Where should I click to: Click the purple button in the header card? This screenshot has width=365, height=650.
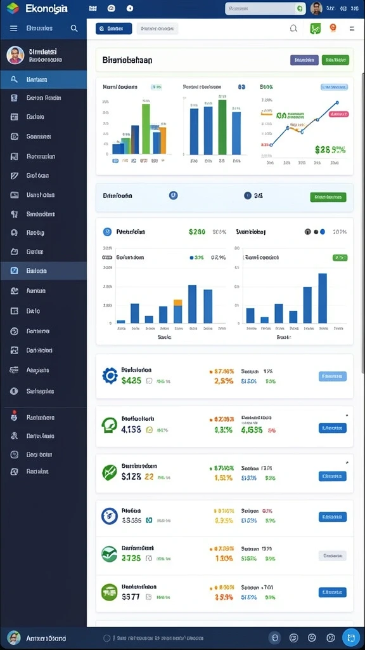click(x=305, y=60)
